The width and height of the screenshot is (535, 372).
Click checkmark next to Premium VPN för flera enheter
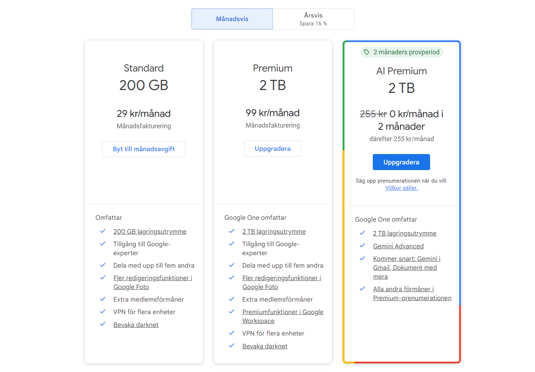[x=232, y=333]
